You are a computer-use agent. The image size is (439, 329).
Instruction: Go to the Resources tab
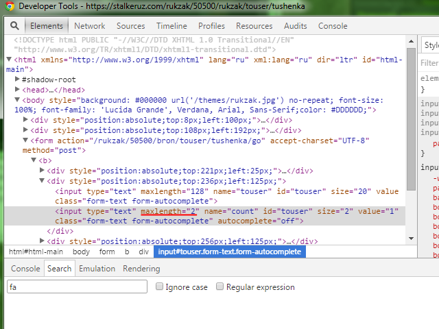254,26
